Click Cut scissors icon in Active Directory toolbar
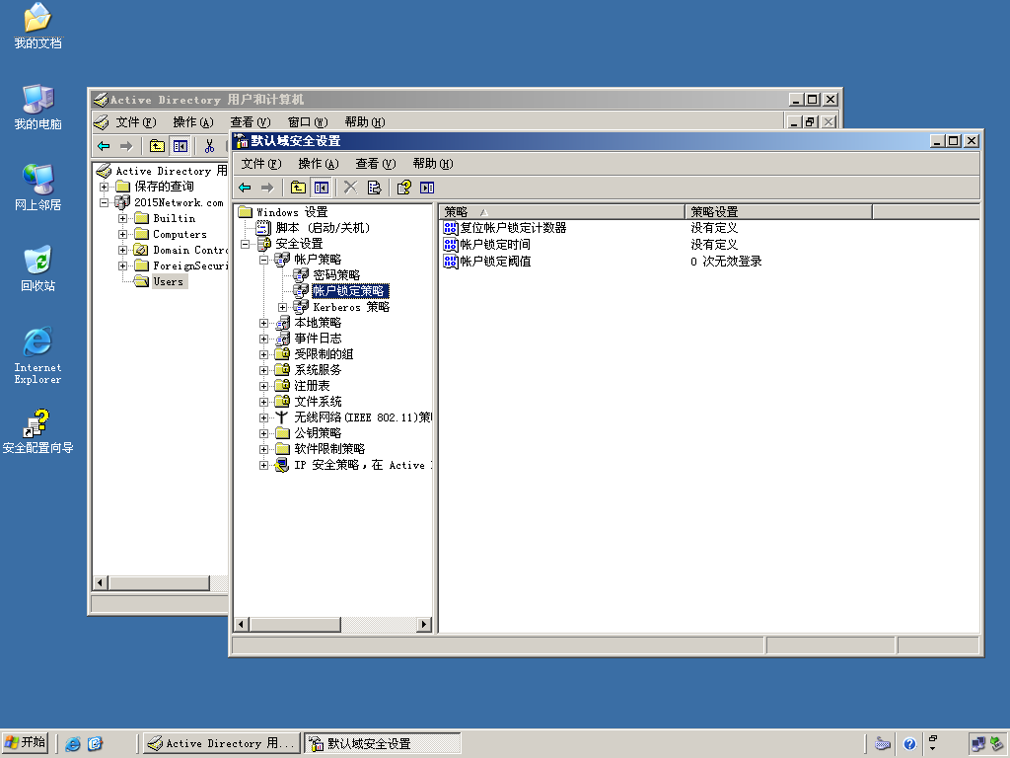 (x=209, y=146)
